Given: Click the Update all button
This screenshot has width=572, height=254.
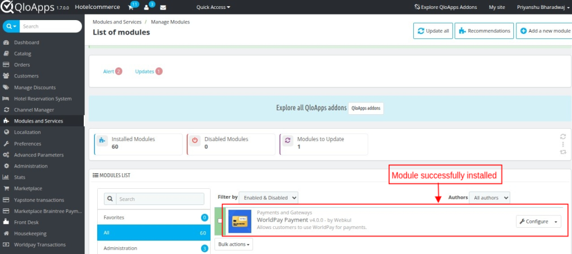Looking at the screenshot, I should [x=433, y=31].
